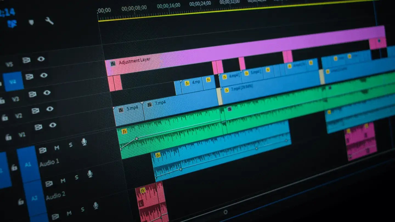
Task: Mute the Audio 1 track
Action: click(57, 148)
